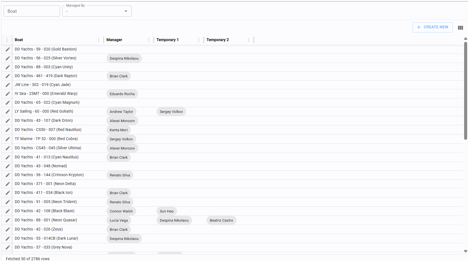Click the Beatriz Castro chip

pyautogui.click(x=221, y=221)
